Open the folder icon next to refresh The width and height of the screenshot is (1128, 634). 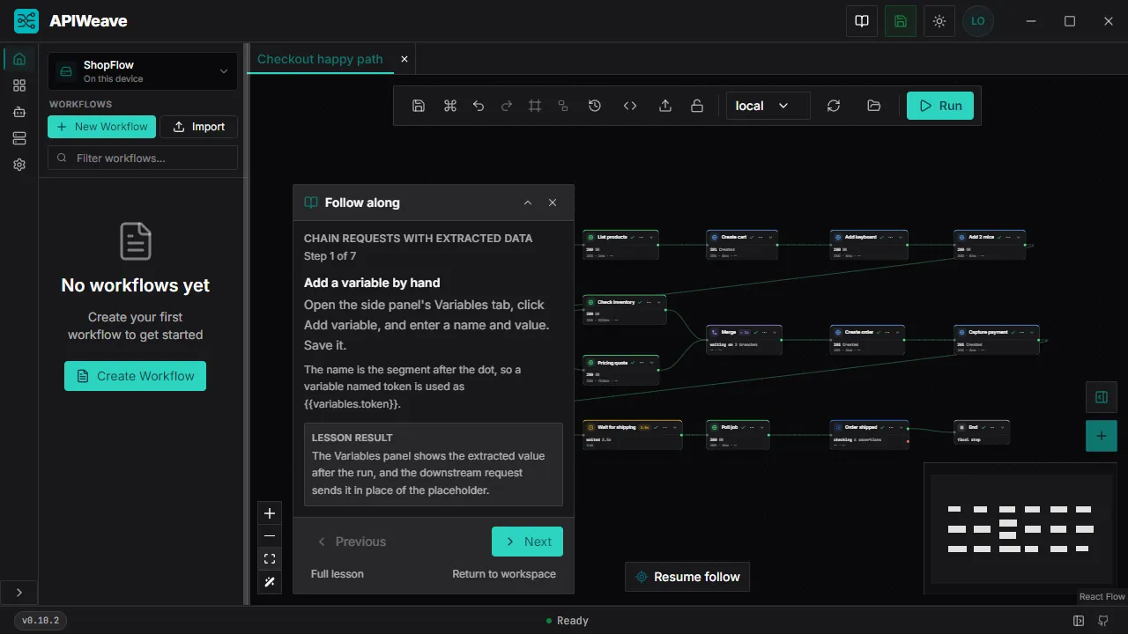click(874, 106)
